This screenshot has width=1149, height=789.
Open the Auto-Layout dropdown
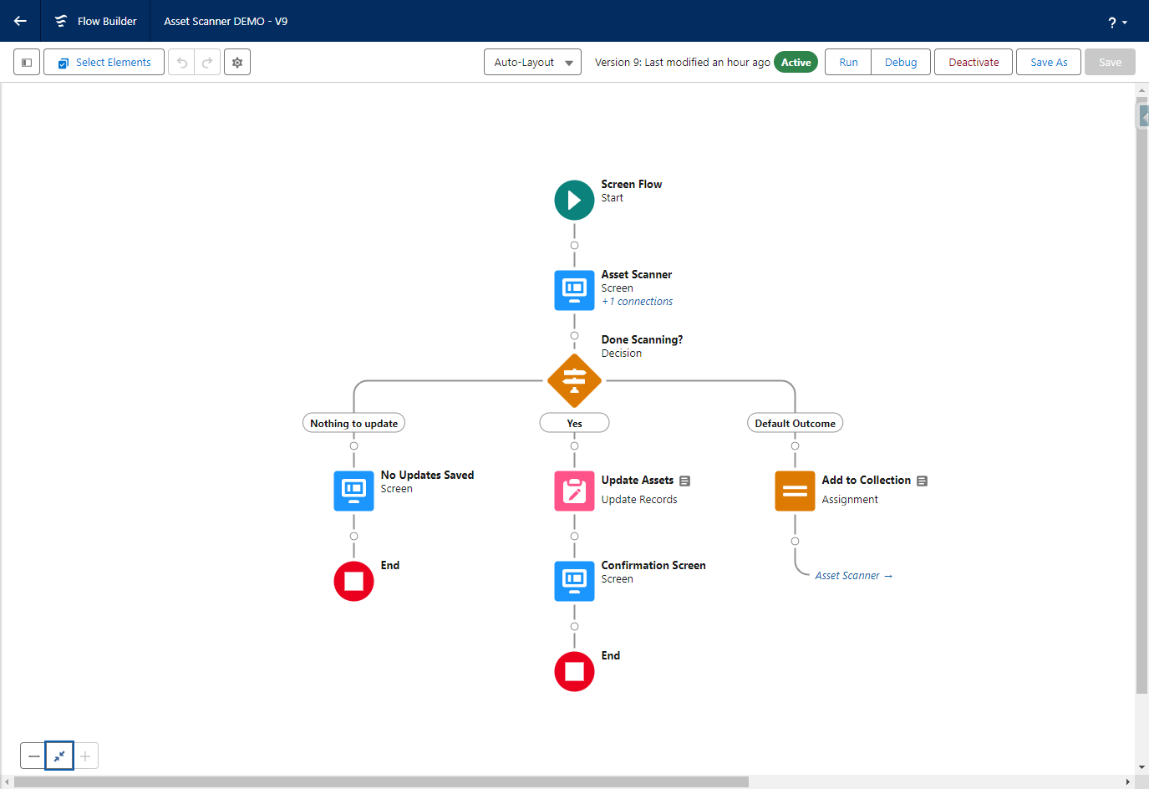coord(532,63)
